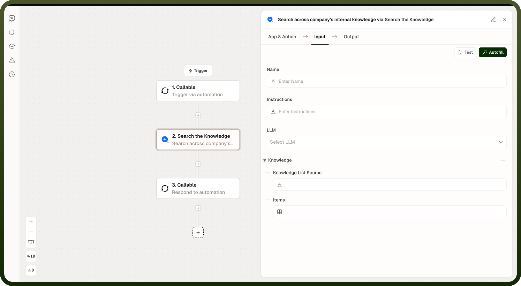Image resolution: width=521 pixels, height=286 pixels.
Task: Open the history clock sidebar icon
Action: pyautogui.click(x=12, y=74)
